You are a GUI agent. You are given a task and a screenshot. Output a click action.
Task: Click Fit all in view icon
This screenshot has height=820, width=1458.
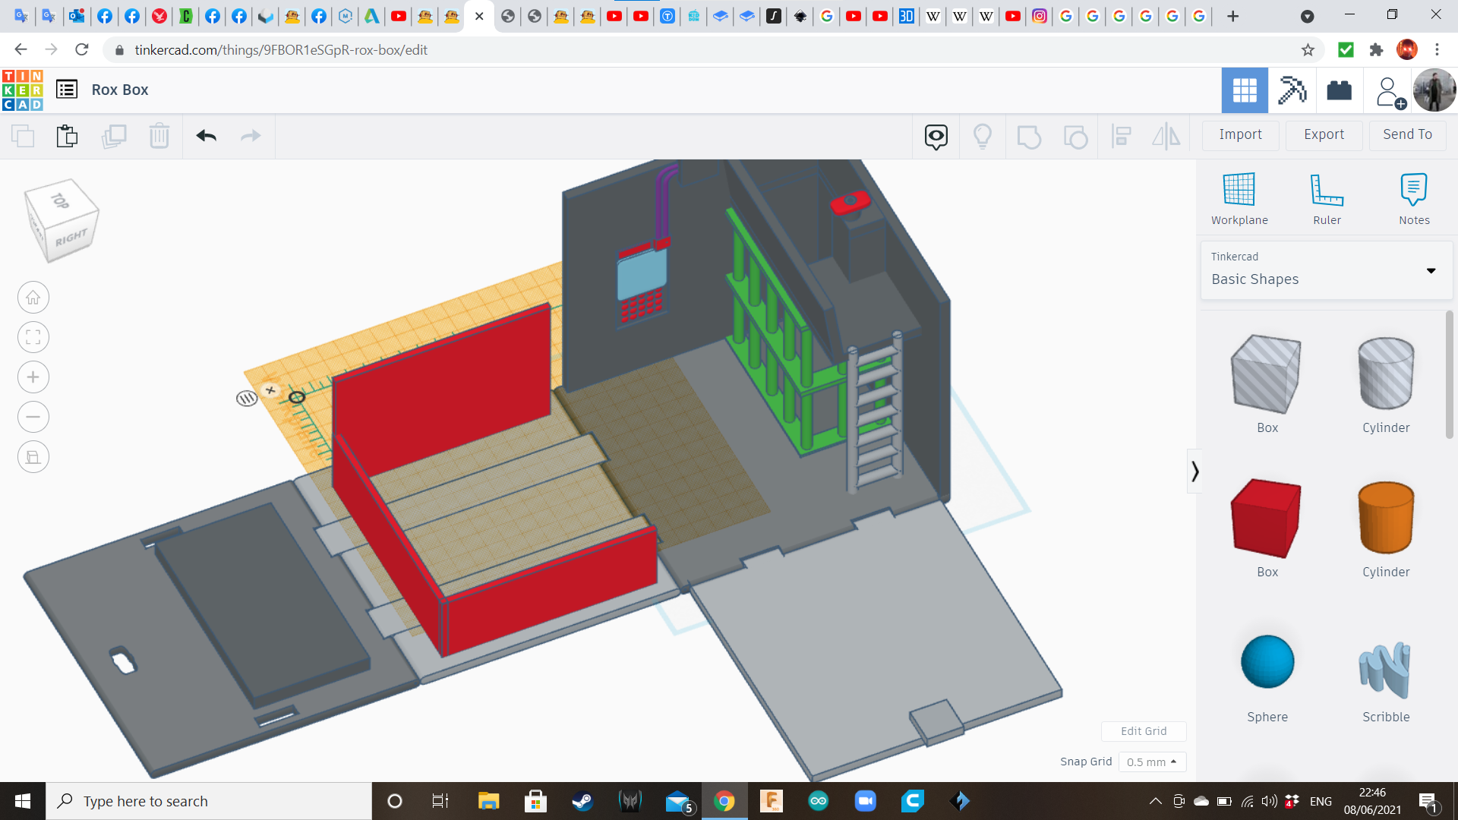pos(33,338)
